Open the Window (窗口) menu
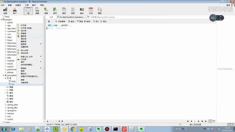 point(34,5)
